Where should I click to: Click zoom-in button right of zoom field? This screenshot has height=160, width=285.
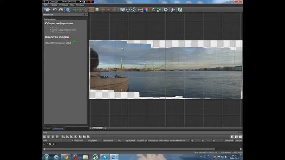(x=105, y=128)
